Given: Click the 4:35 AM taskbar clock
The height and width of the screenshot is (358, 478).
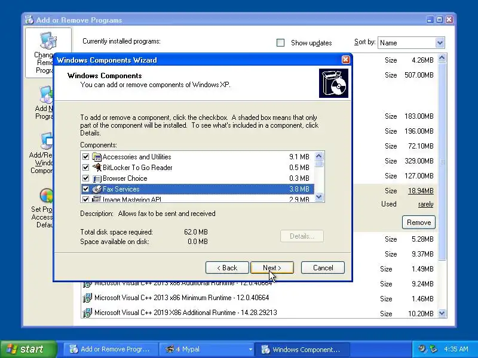Looking at the screenshot, I should 456,349.
